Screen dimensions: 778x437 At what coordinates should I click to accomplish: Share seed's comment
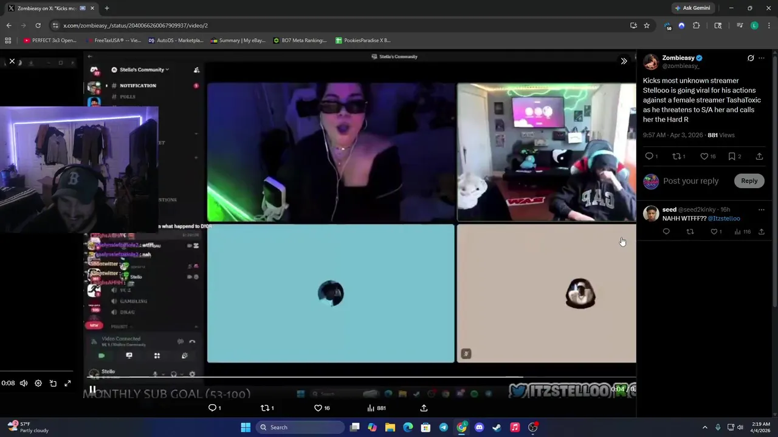(762, 232)
